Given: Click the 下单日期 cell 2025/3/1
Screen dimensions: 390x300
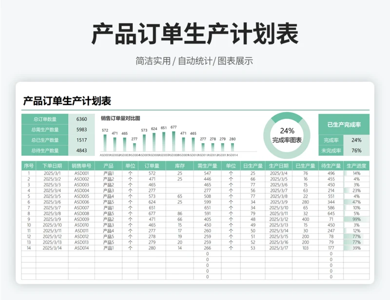Looking at the screenshot, I should (x=52, y=173).
